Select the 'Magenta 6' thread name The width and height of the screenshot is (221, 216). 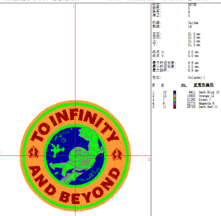[x=207, y=103]
